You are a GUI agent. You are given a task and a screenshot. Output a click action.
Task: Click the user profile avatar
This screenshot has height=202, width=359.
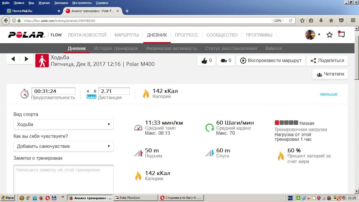(310, 35)
